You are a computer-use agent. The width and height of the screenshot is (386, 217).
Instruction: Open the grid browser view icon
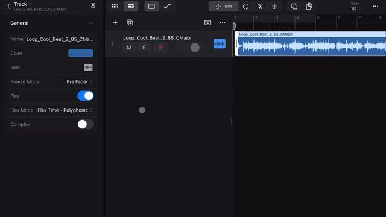[115, 7]
